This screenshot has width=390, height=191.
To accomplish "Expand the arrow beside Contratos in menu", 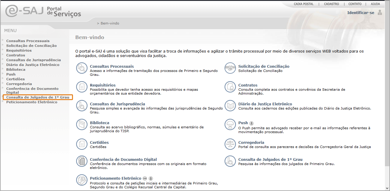I will pyautogui.click(x=3, y=54).
